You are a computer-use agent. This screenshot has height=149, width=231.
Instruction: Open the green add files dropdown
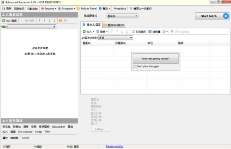pos(88,31)
